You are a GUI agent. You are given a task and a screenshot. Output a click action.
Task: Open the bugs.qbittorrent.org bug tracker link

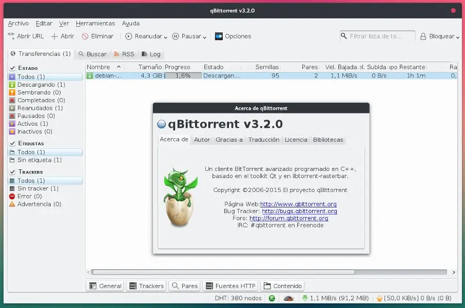(x=300, y=211)
